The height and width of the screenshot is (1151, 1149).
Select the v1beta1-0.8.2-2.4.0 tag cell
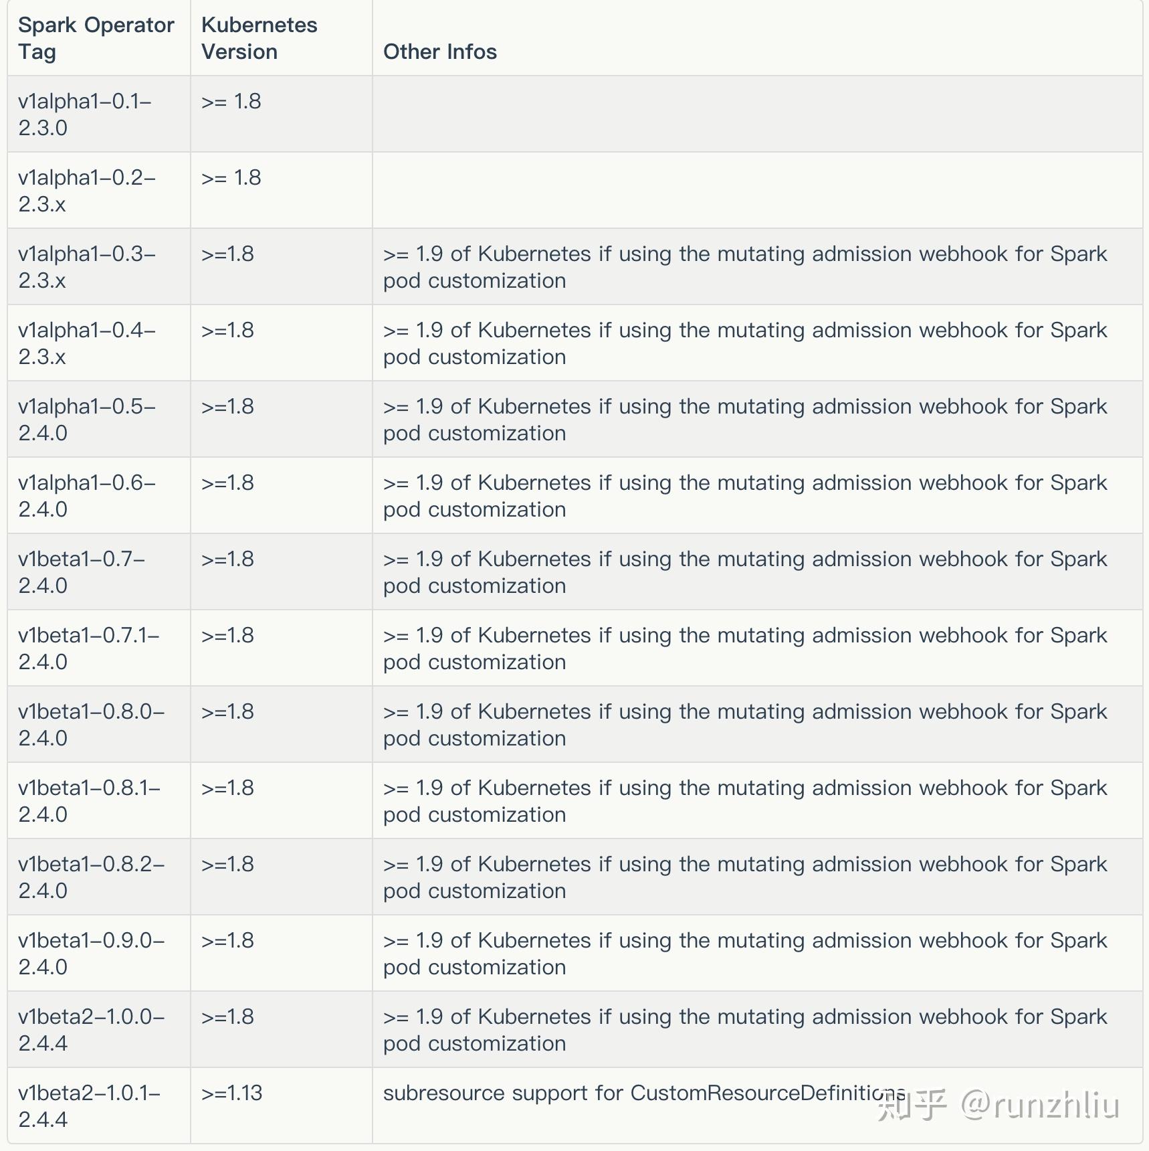(91, 877)
